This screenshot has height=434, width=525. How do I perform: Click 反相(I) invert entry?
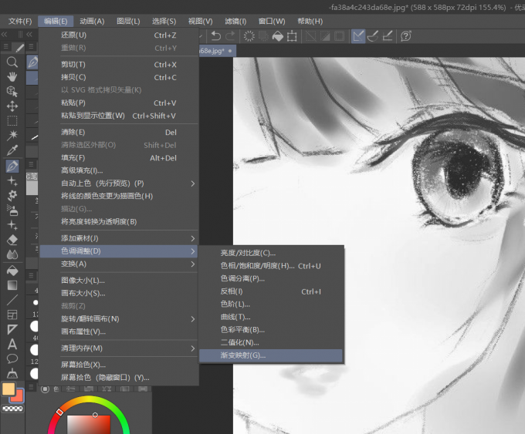[270, 291]
